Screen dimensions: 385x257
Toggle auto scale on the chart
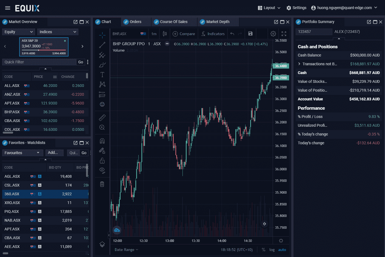point(282,250)
